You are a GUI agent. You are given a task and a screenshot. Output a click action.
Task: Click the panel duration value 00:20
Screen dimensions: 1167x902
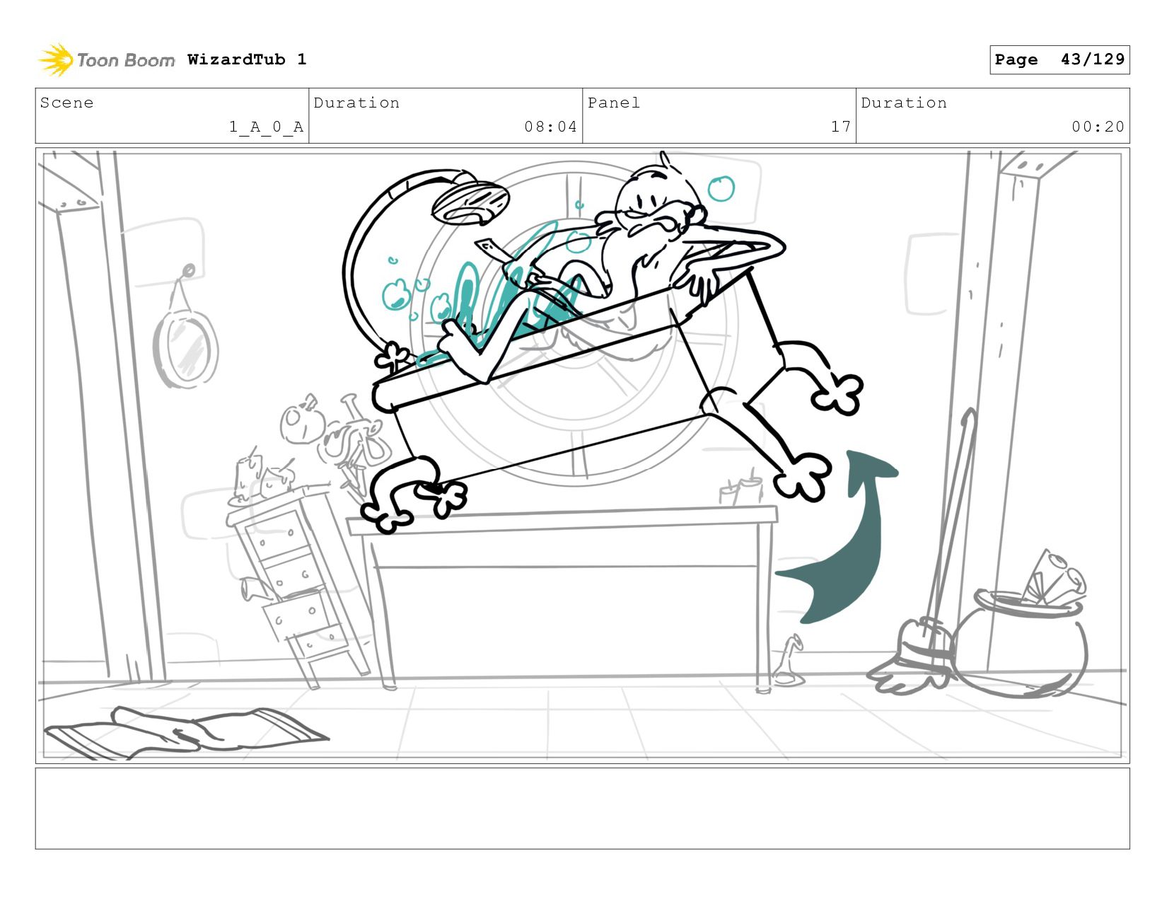click(x=1098, y=127)
